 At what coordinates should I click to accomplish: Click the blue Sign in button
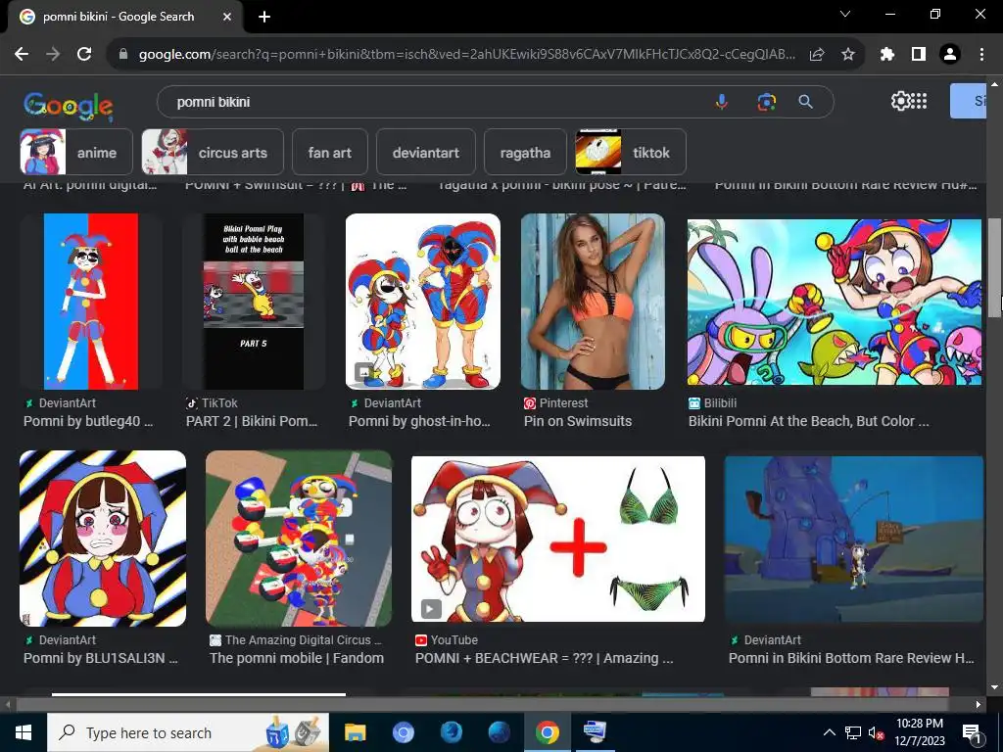[x=968, y=101]
